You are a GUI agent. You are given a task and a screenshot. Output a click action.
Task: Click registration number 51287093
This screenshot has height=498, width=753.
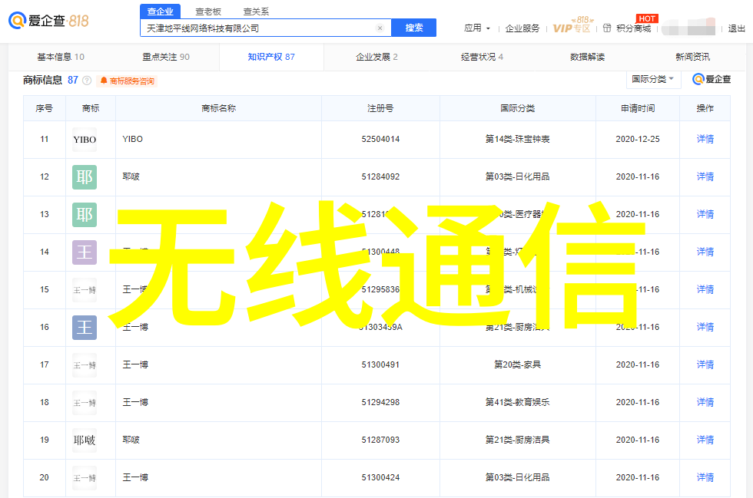click(x=380, y=440)
